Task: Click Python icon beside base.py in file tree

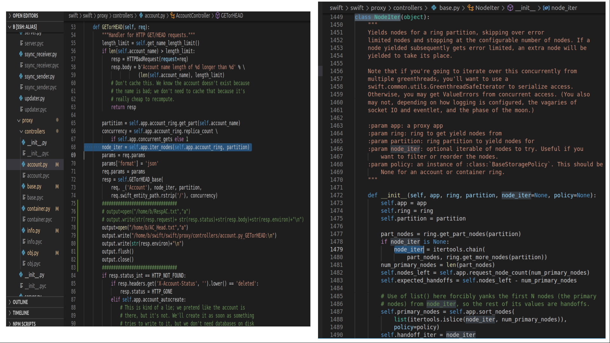Action: click(23, 186)
